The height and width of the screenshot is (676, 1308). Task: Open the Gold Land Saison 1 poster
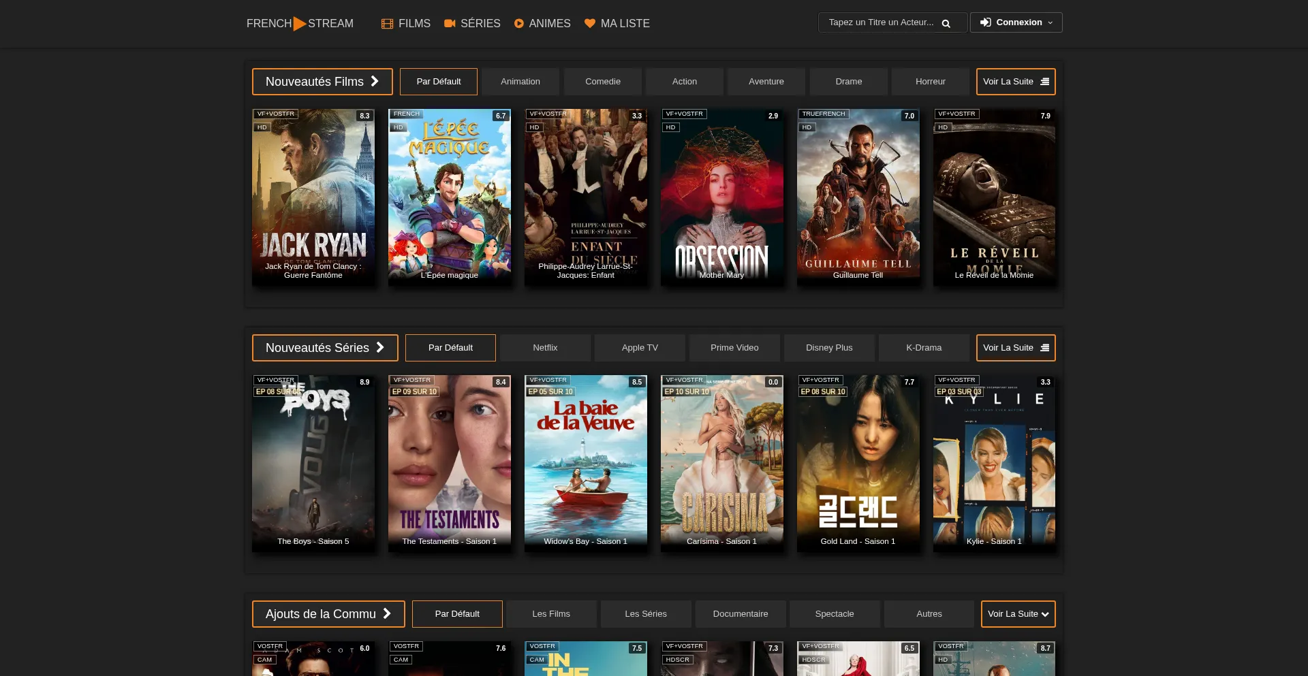coord(858,464)
